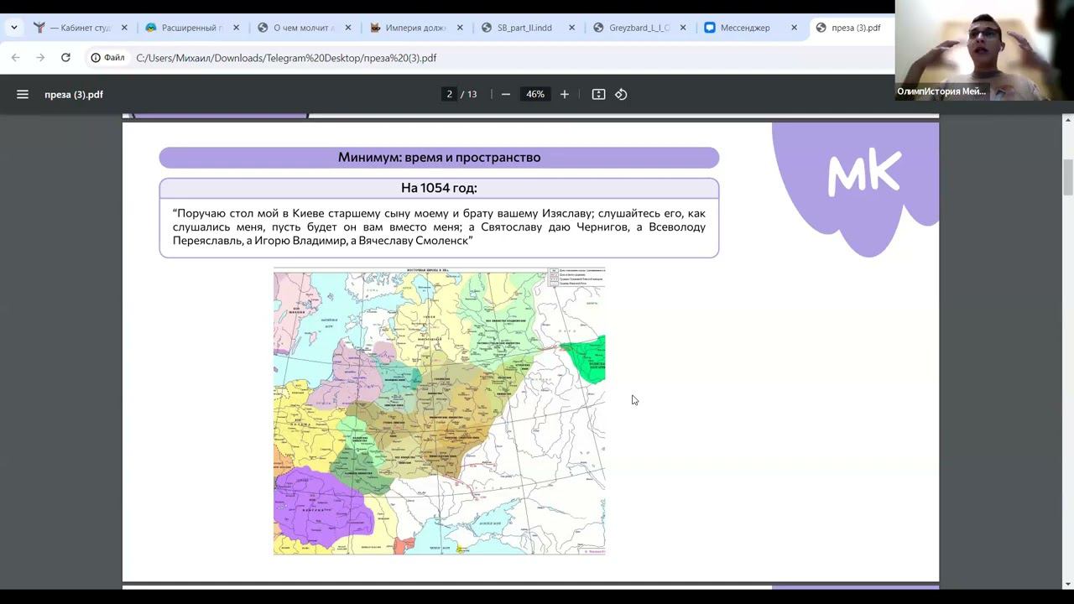Rotate the PDF counterclockwise
1074x604 pixels.
[621, 95]
